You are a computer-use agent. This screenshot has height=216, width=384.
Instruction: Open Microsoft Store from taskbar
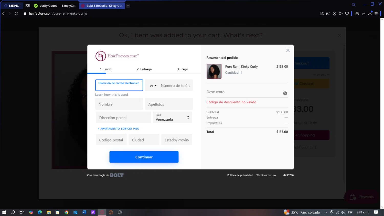[x=58, y=212]
